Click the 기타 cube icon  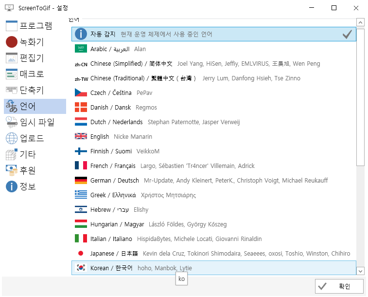coord(12,154)
